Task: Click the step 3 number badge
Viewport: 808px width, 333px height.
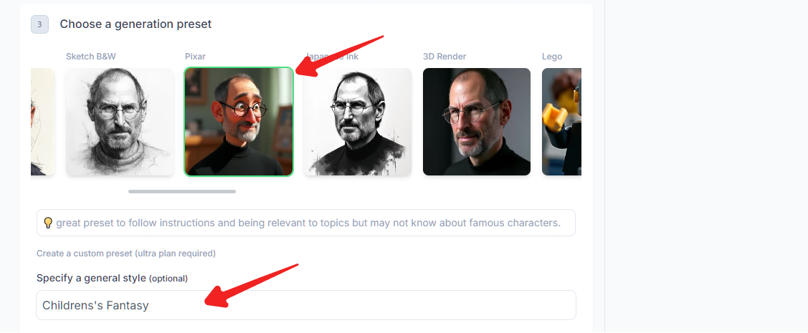Action: click(39, 24)
